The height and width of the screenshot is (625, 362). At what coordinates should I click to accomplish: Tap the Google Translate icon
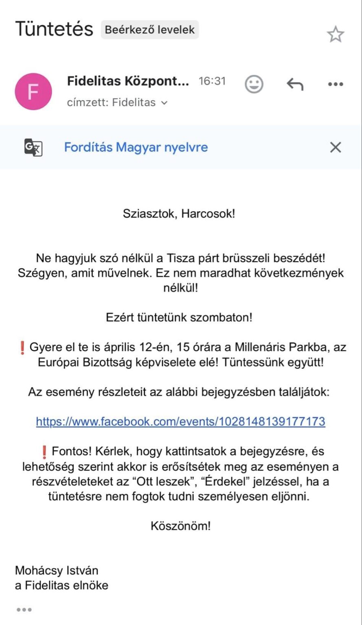point(33,147)
